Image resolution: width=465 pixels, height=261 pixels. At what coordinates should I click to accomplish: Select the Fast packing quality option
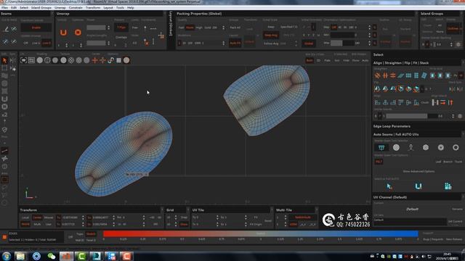click(x=181, y=28)
